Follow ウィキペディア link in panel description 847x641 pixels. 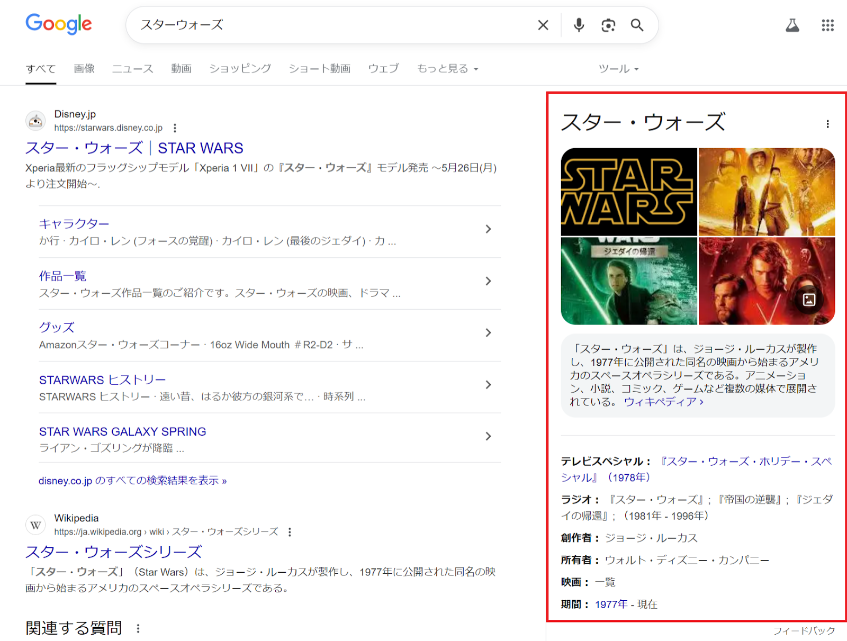click(663, 402)
